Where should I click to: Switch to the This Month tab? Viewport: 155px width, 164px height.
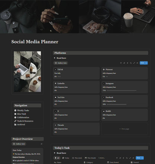90,158
